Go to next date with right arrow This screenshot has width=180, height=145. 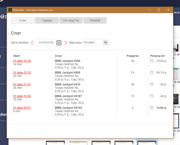click(x=66, y=43)
